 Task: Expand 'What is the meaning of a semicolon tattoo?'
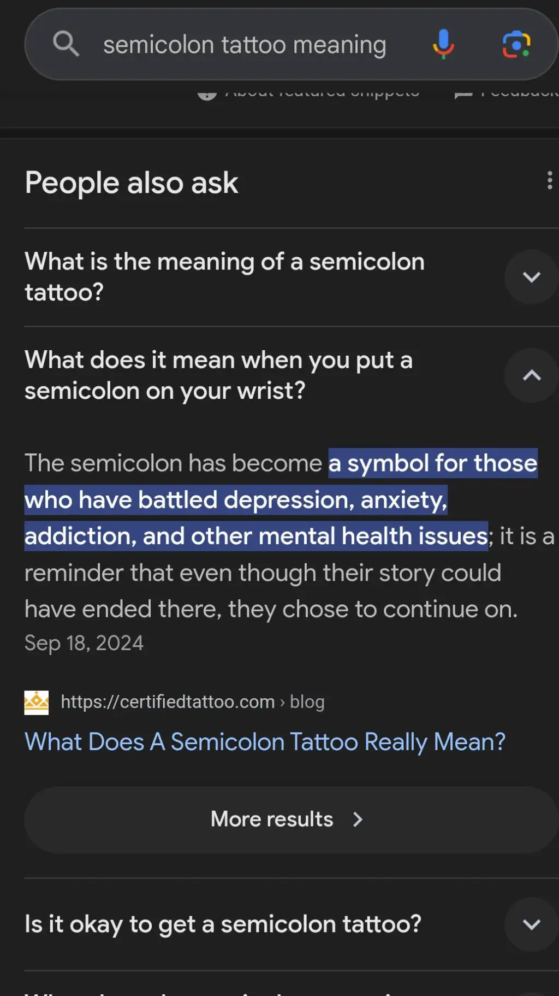coord(531,277)
